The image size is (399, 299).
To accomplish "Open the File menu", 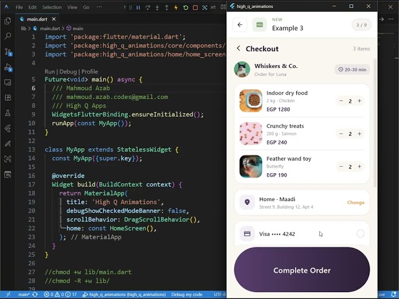I will point(19,7).
